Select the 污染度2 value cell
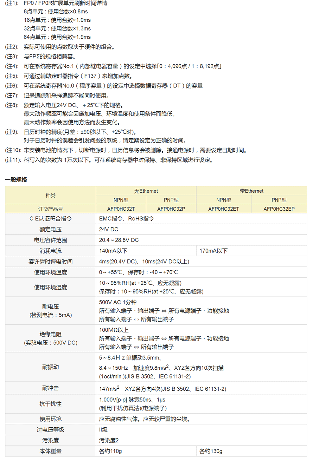The width and height of the screenshot is (313, 461). (109, 440)
